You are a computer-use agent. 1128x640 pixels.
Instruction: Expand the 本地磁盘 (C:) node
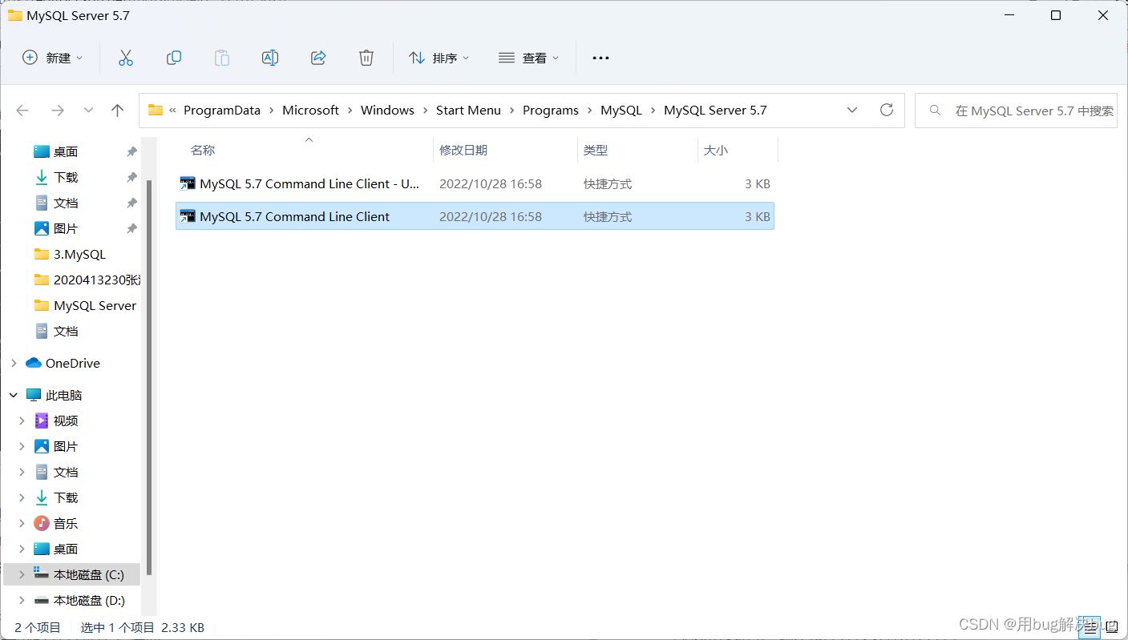click(x=22, y=574)
